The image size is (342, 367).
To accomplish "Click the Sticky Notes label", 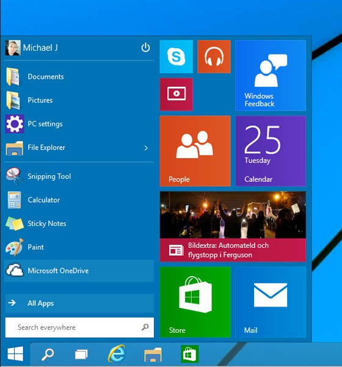I will pyautogui.click(x=47, y=223).
